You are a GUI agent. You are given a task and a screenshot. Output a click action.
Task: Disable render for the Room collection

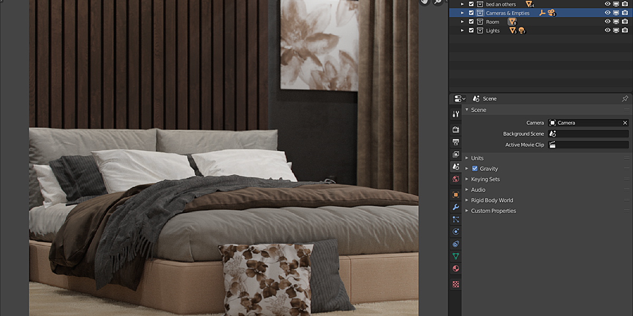[x=625, y=22]
